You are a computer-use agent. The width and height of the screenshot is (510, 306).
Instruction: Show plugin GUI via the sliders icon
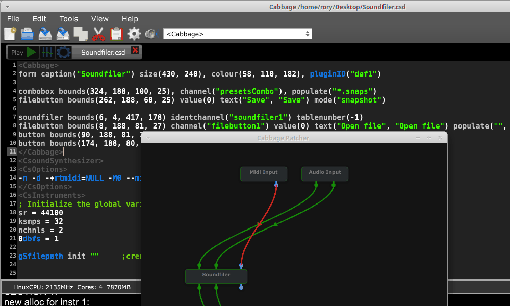point(47,52)
